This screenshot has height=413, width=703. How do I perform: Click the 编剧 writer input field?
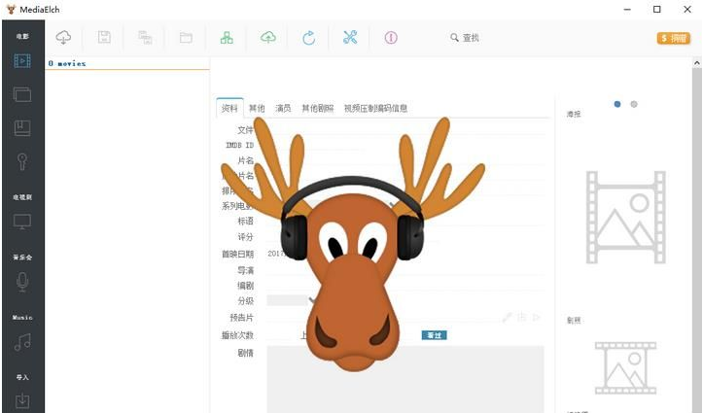(405, 286)
